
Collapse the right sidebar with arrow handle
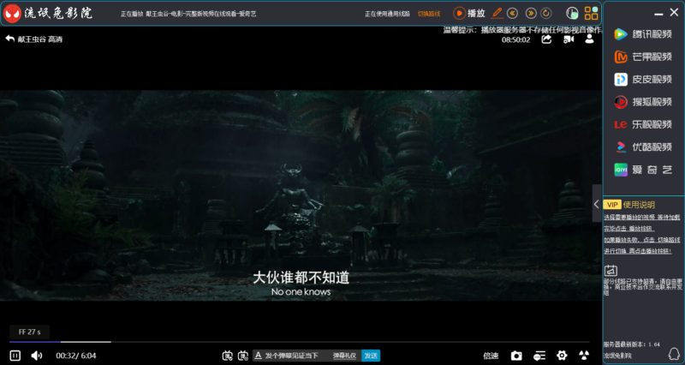[596, 204]
